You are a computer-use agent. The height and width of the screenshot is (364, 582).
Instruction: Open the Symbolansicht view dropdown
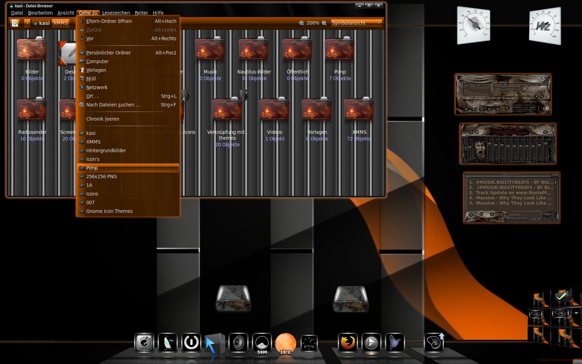click(x=356, y=23)
